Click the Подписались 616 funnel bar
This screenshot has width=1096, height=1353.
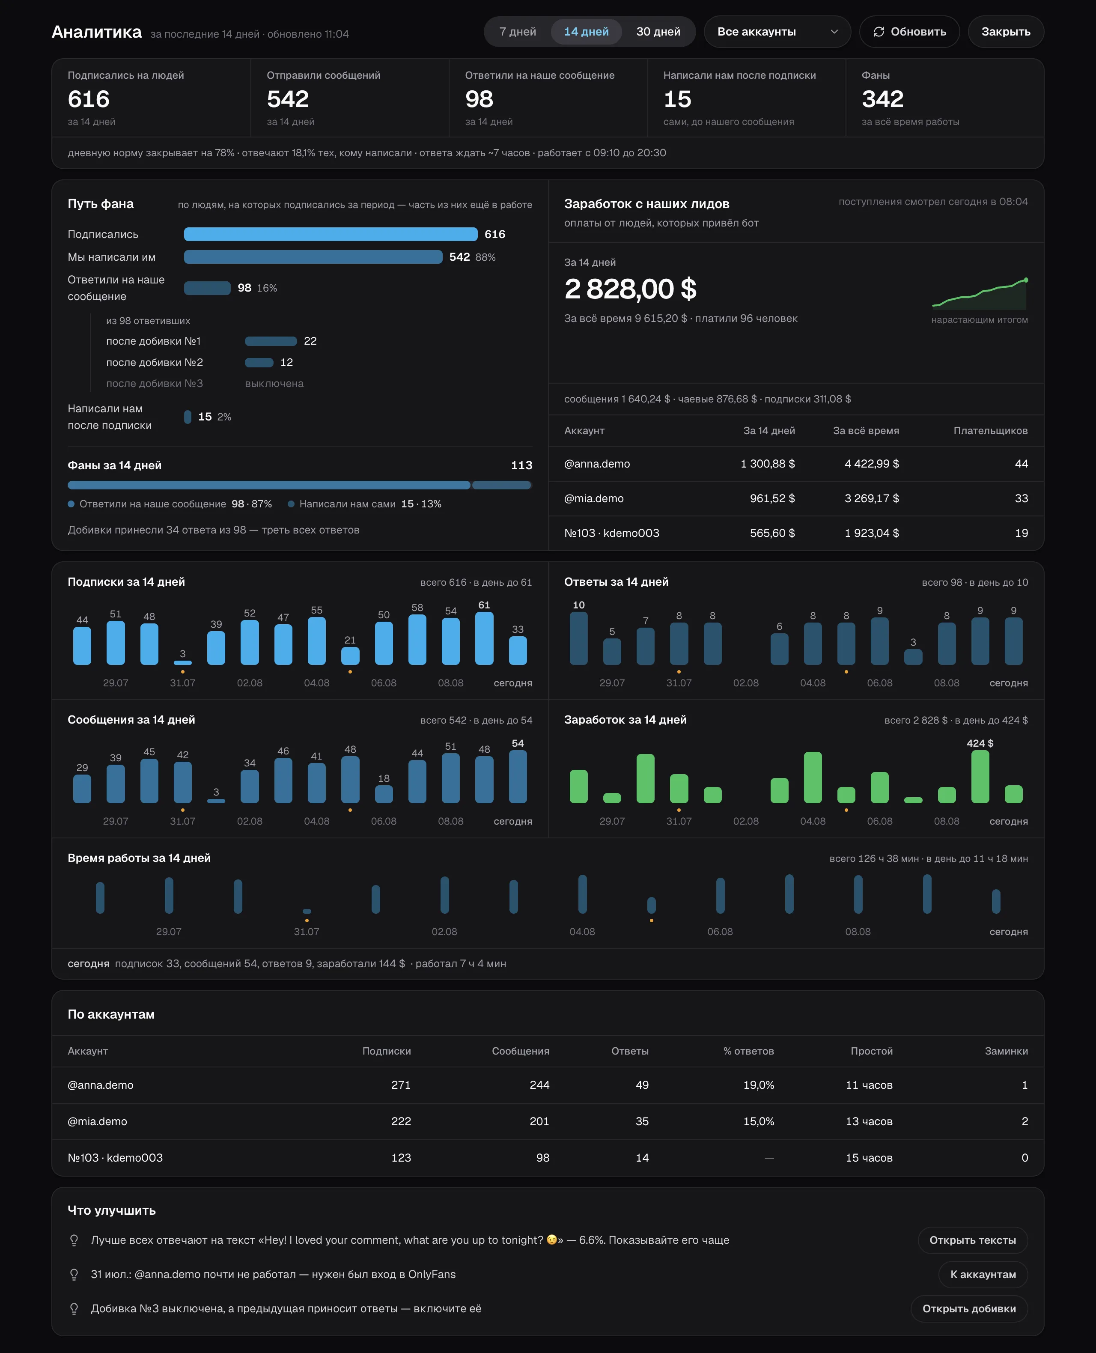tap(331, 234)
